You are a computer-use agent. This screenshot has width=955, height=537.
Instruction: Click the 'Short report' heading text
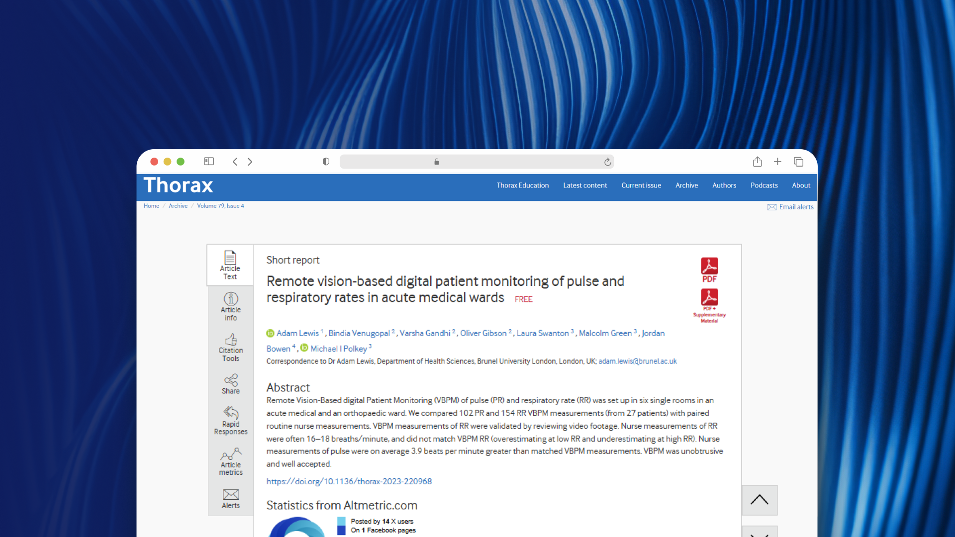292,260
